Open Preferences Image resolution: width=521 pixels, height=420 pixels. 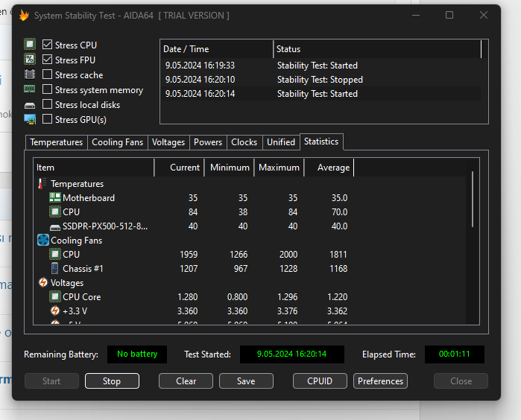(380, 381)
